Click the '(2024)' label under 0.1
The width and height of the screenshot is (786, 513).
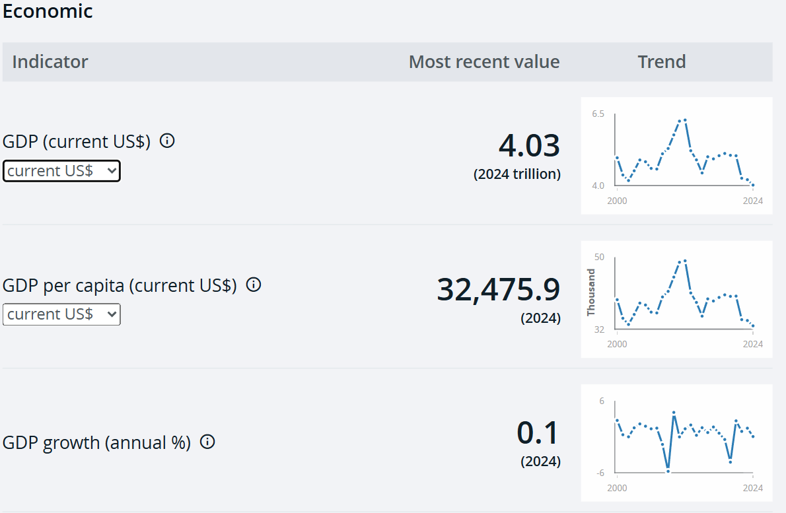[x=540, y=462]
